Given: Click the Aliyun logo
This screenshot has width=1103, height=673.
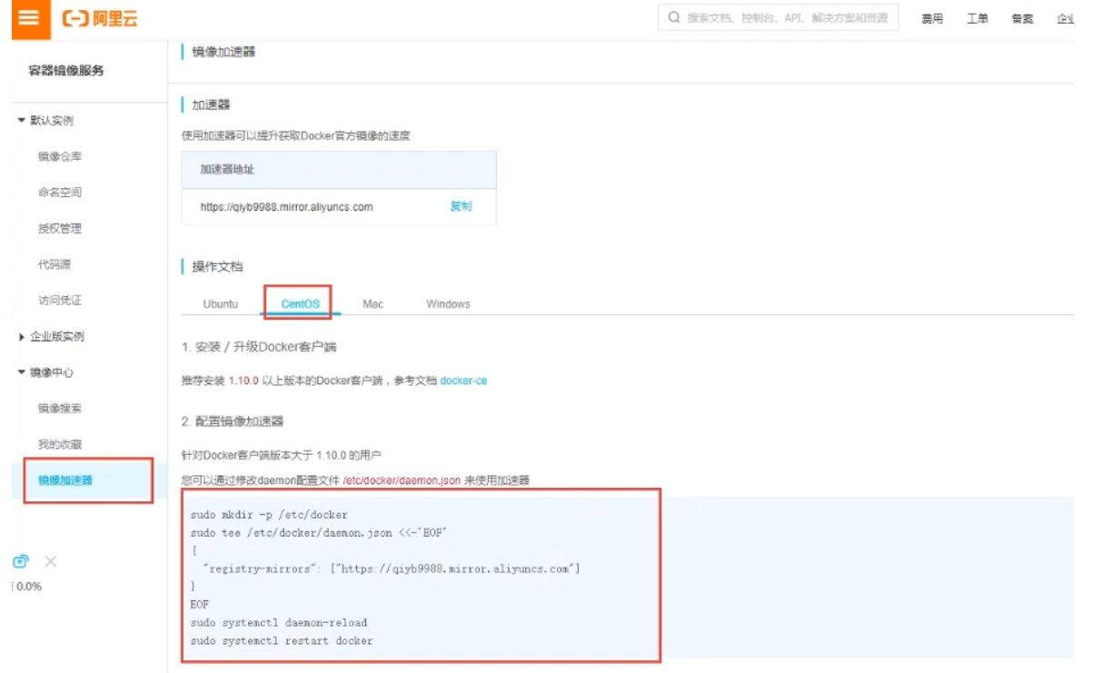Looking at the screenshot, I should coord(100,18).
